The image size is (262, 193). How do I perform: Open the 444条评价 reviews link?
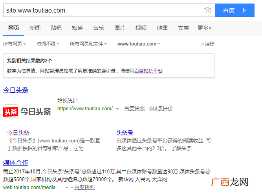(x=161, y=109)
